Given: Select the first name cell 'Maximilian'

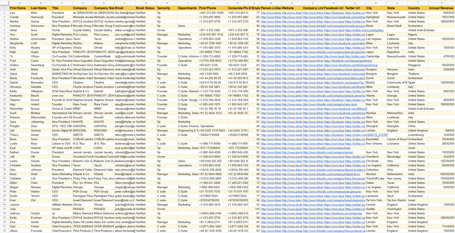Looking at the screenshot, I should [x=19, y=109].
